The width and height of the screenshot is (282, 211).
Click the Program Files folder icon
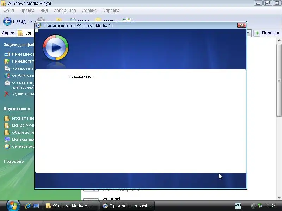coord(7,119)
